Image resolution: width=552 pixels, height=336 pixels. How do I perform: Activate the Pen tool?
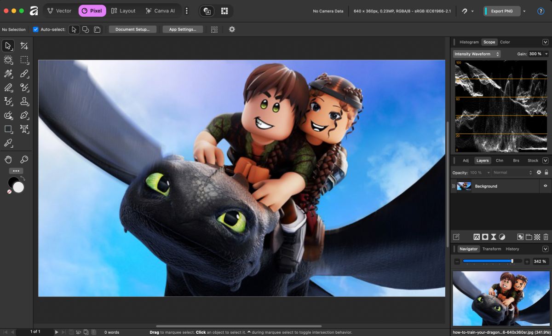(24, 115)
